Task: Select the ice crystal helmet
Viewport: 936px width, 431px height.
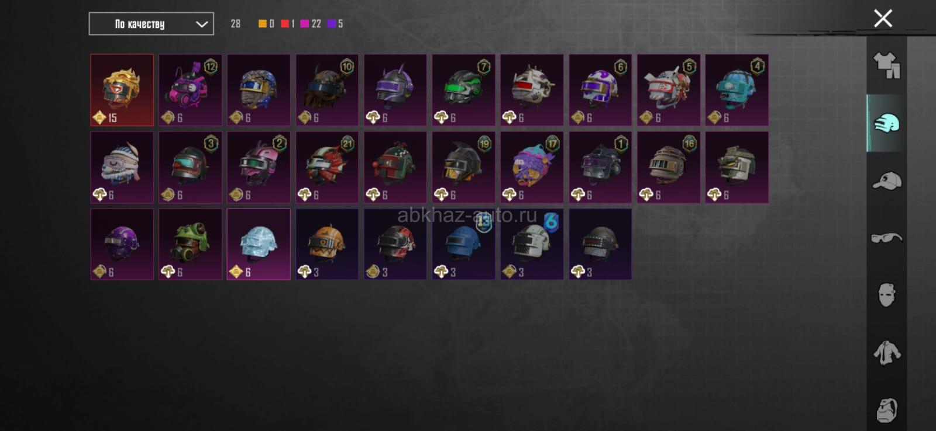Action: [x=259, y=244]
